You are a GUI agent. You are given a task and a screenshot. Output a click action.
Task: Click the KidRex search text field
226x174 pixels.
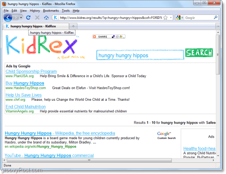(x=140, y=55)
